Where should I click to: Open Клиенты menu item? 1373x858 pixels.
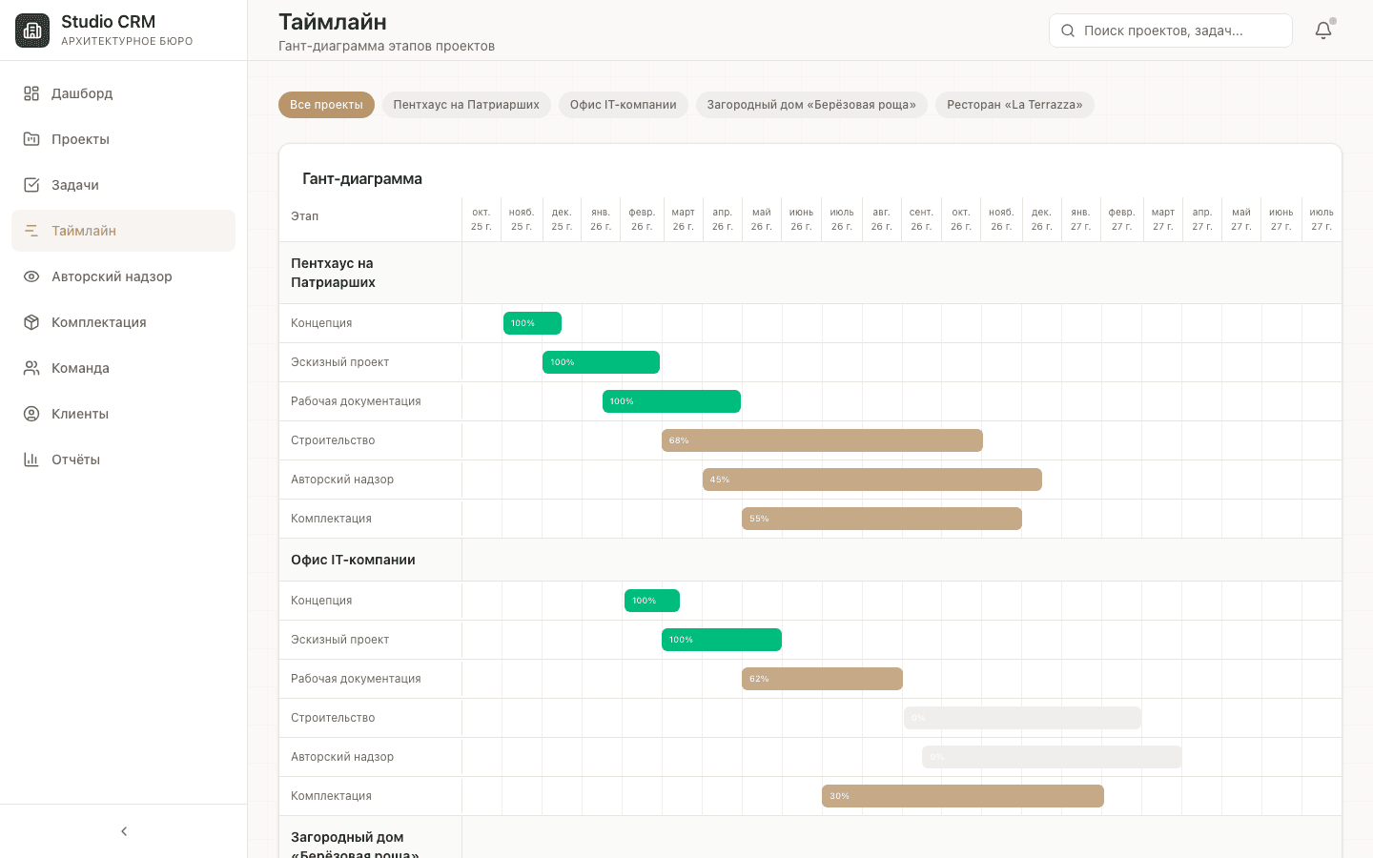[123, 414]
